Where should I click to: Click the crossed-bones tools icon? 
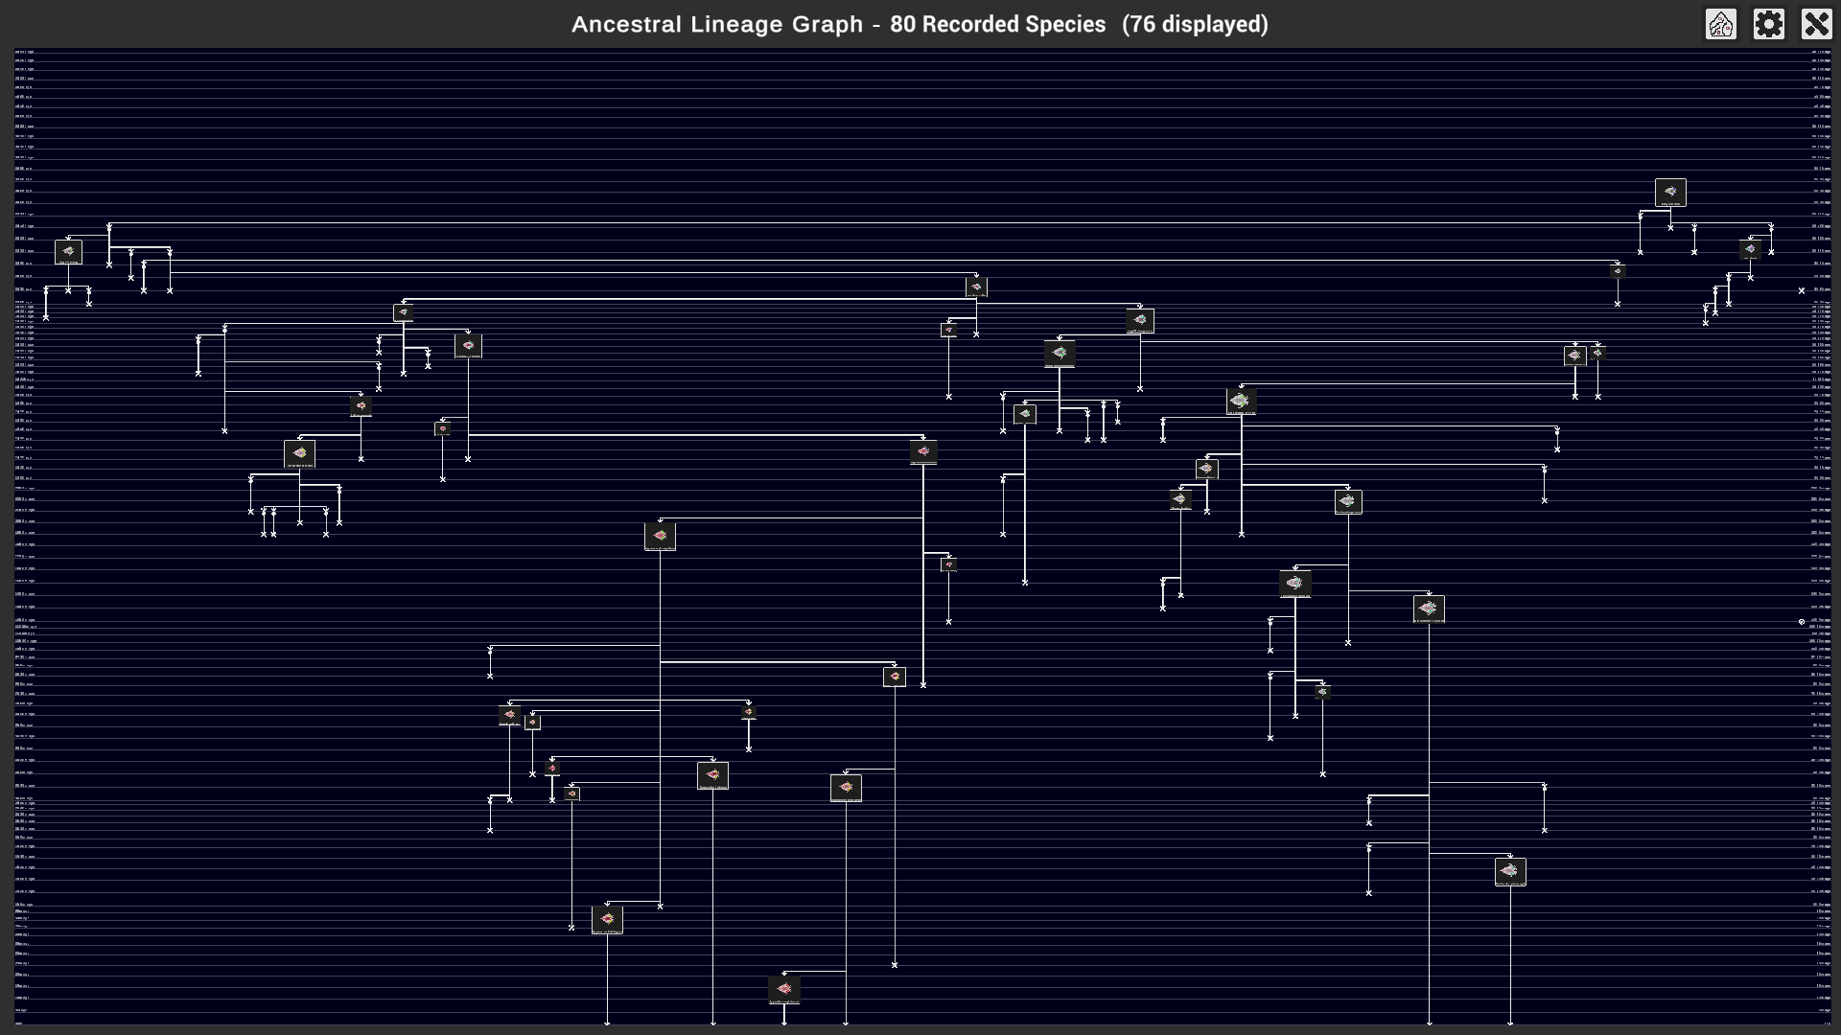point(1817,24)
